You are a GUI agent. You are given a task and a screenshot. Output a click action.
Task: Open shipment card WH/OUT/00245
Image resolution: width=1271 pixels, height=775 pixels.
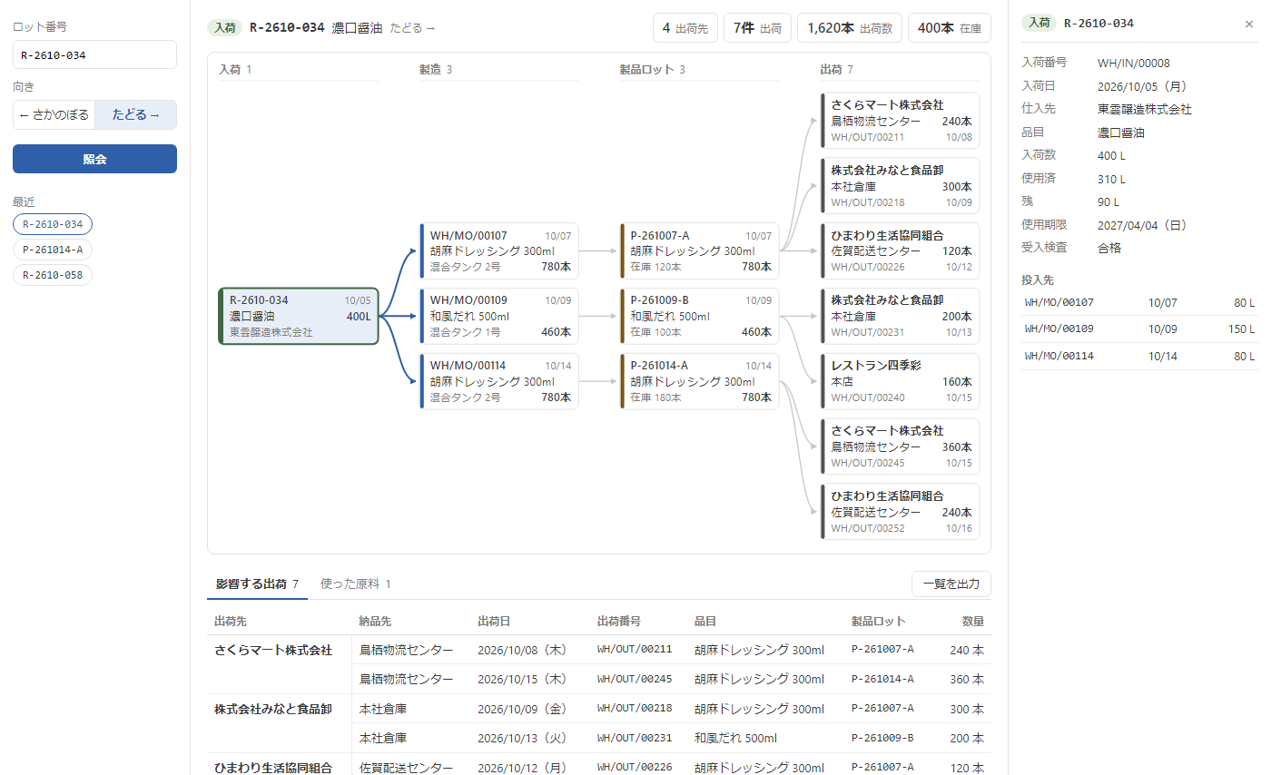point(901,447)
